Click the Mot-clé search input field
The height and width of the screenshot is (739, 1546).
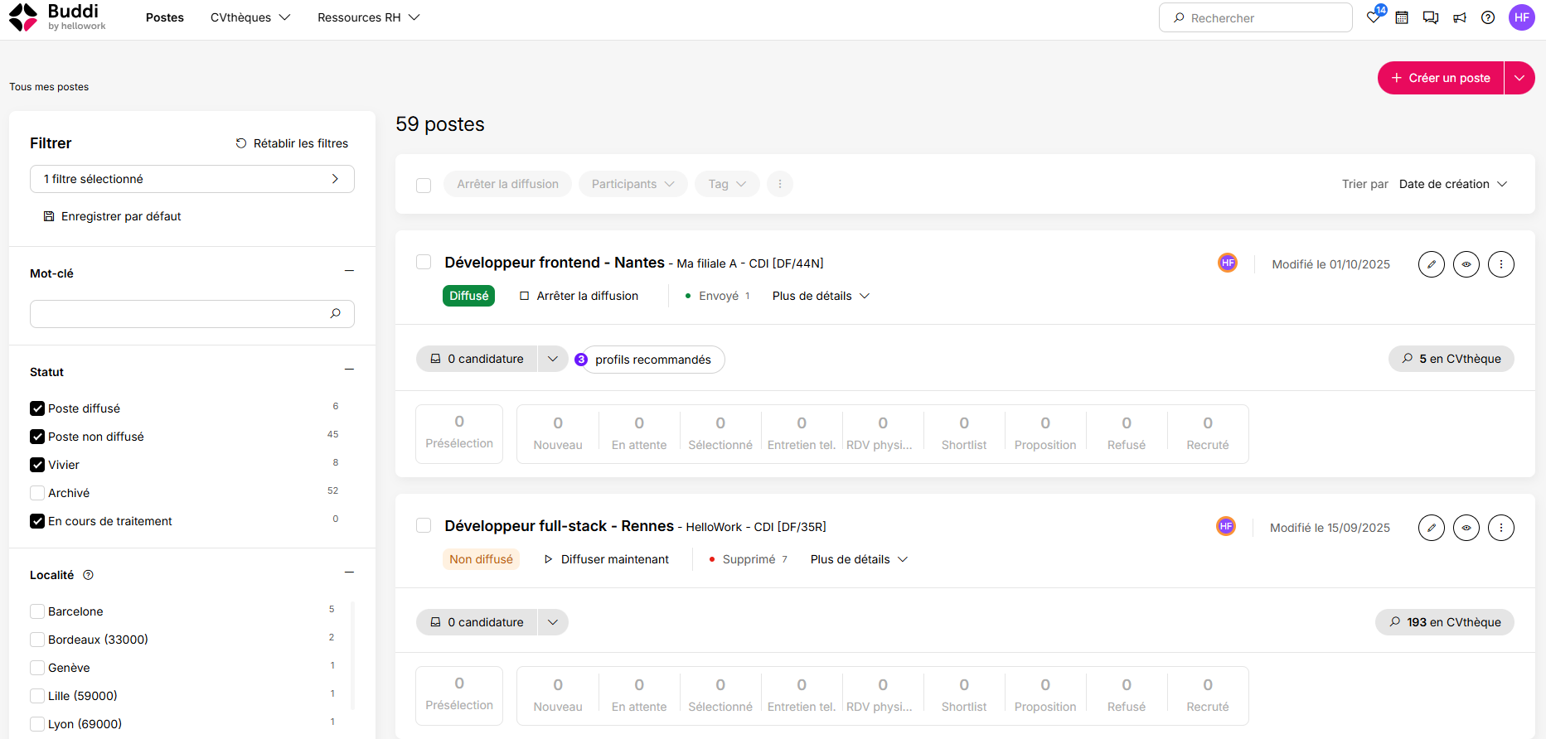tap(192, 314)
